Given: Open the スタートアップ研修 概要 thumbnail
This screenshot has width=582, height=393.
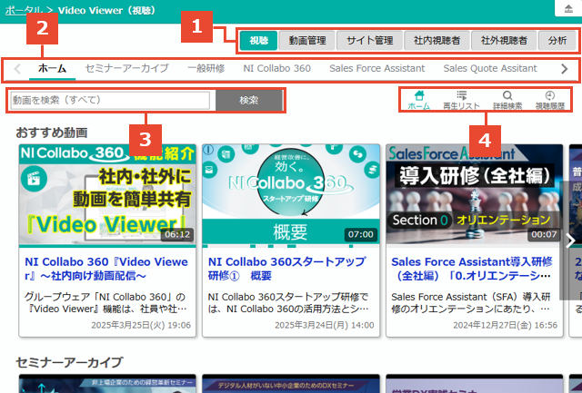Looking at the screenshot, I should [291, 195].
